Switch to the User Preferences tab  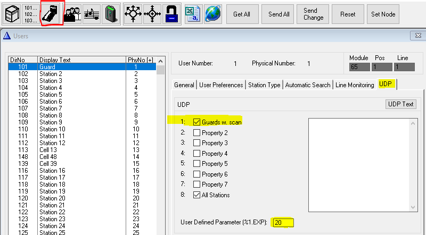[221, 85]
